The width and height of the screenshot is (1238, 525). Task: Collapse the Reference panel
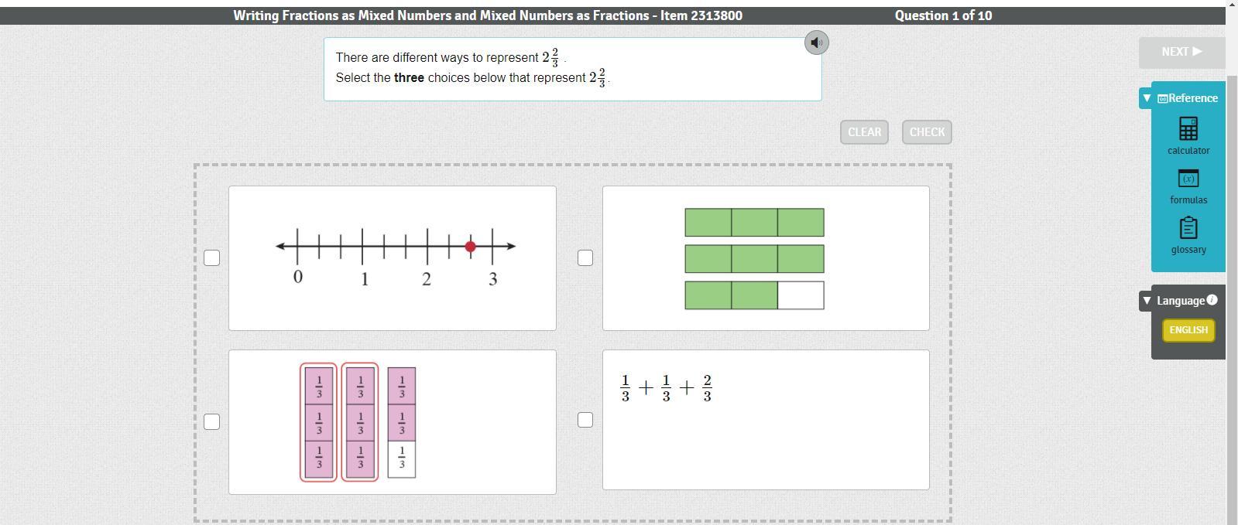pyautogui.click(x=1147, y=98)
